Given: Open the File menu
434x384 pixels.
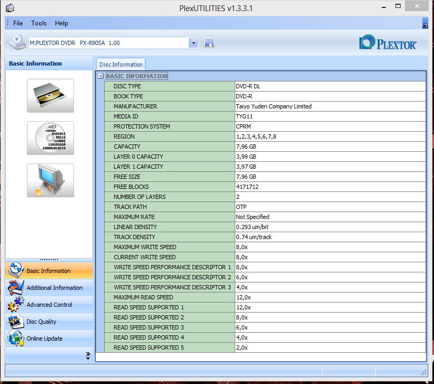Looking at the screenshot, I should [18, 23].
